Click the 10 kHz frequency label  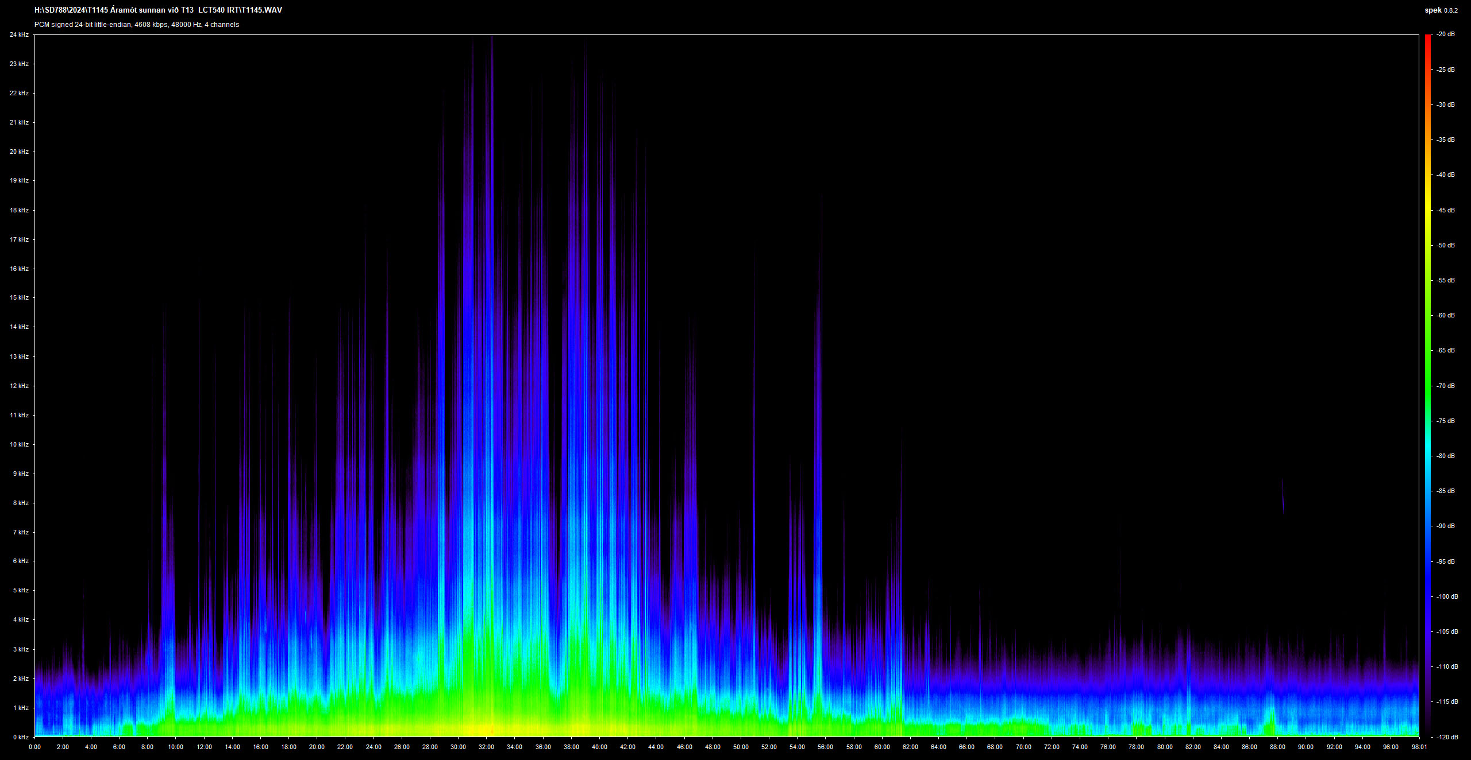coord(19,444)
